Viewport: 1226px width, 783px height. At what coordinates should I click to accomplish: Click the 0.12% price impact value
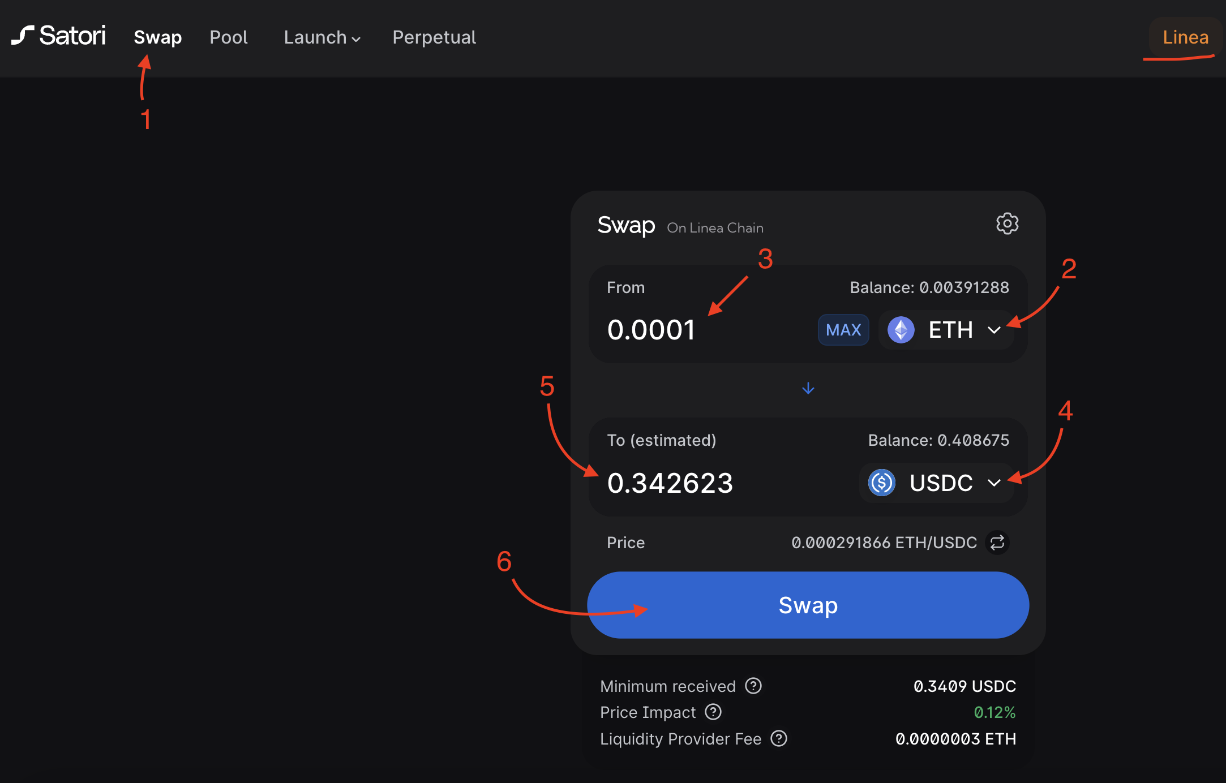click(994, 712)
